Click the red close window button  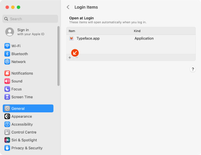click(7, 7)
